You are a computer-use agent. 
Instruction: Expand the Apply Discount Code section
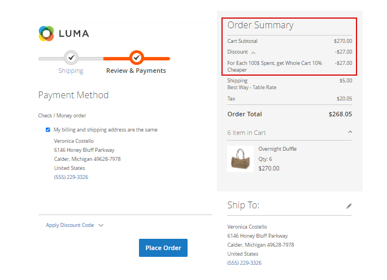(75, 225)
